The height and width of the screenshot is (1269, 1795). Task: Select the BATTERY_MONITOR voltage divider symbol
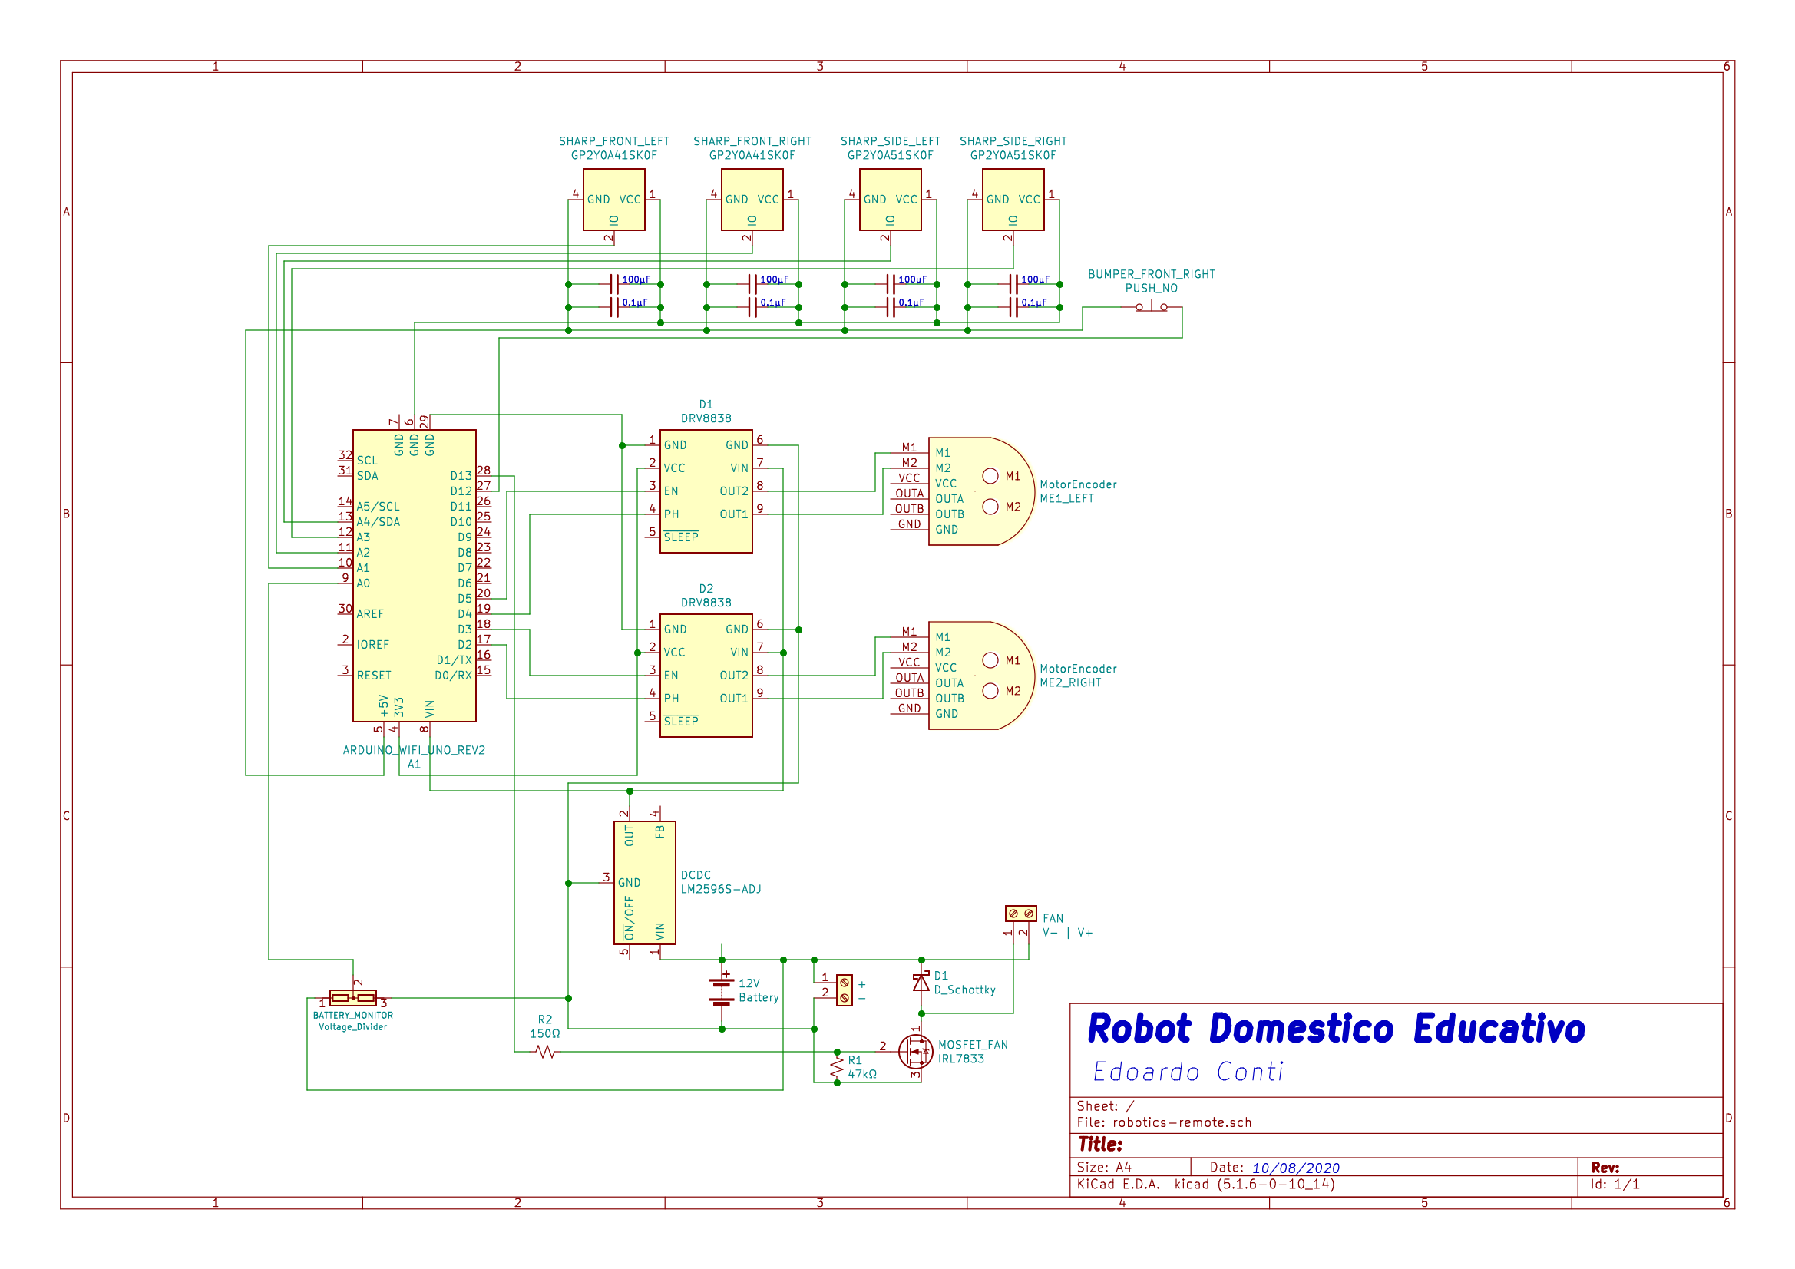[x=352, y=999]
